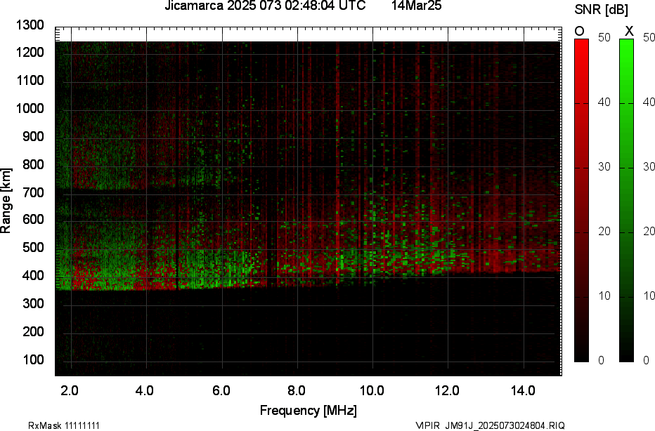Click the Jicamarca timestamp title text
This screenshot has height=431, width=655.
(265, 6)
